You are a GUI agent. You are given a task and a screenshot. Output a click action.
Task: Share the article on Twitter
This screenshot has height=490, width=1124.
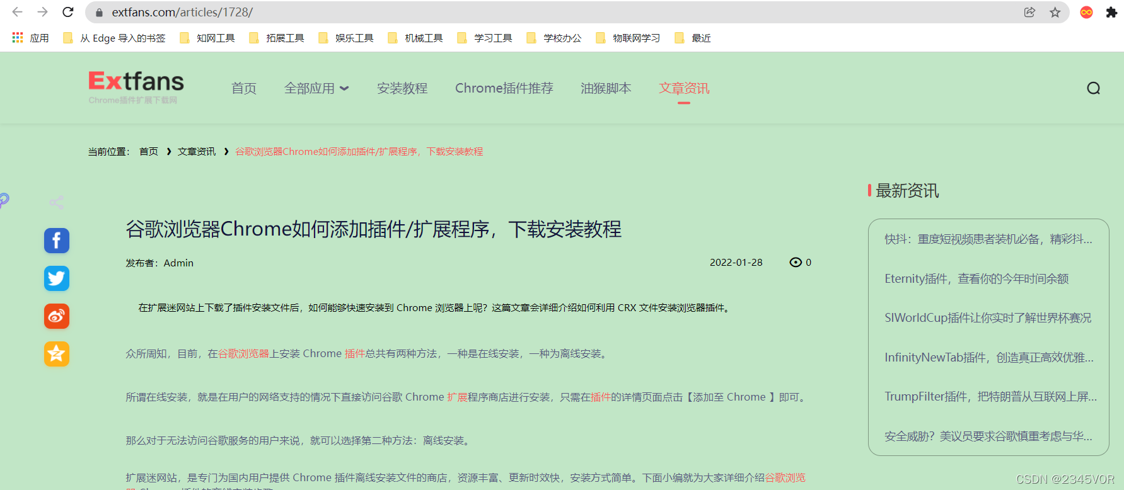[x=57, y=278]
